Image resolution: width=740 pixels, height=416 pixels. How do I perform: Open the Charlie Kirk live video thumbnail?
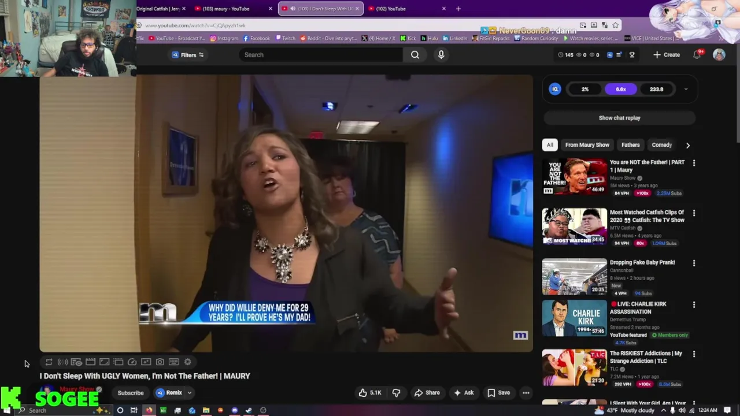click(574, 318)
